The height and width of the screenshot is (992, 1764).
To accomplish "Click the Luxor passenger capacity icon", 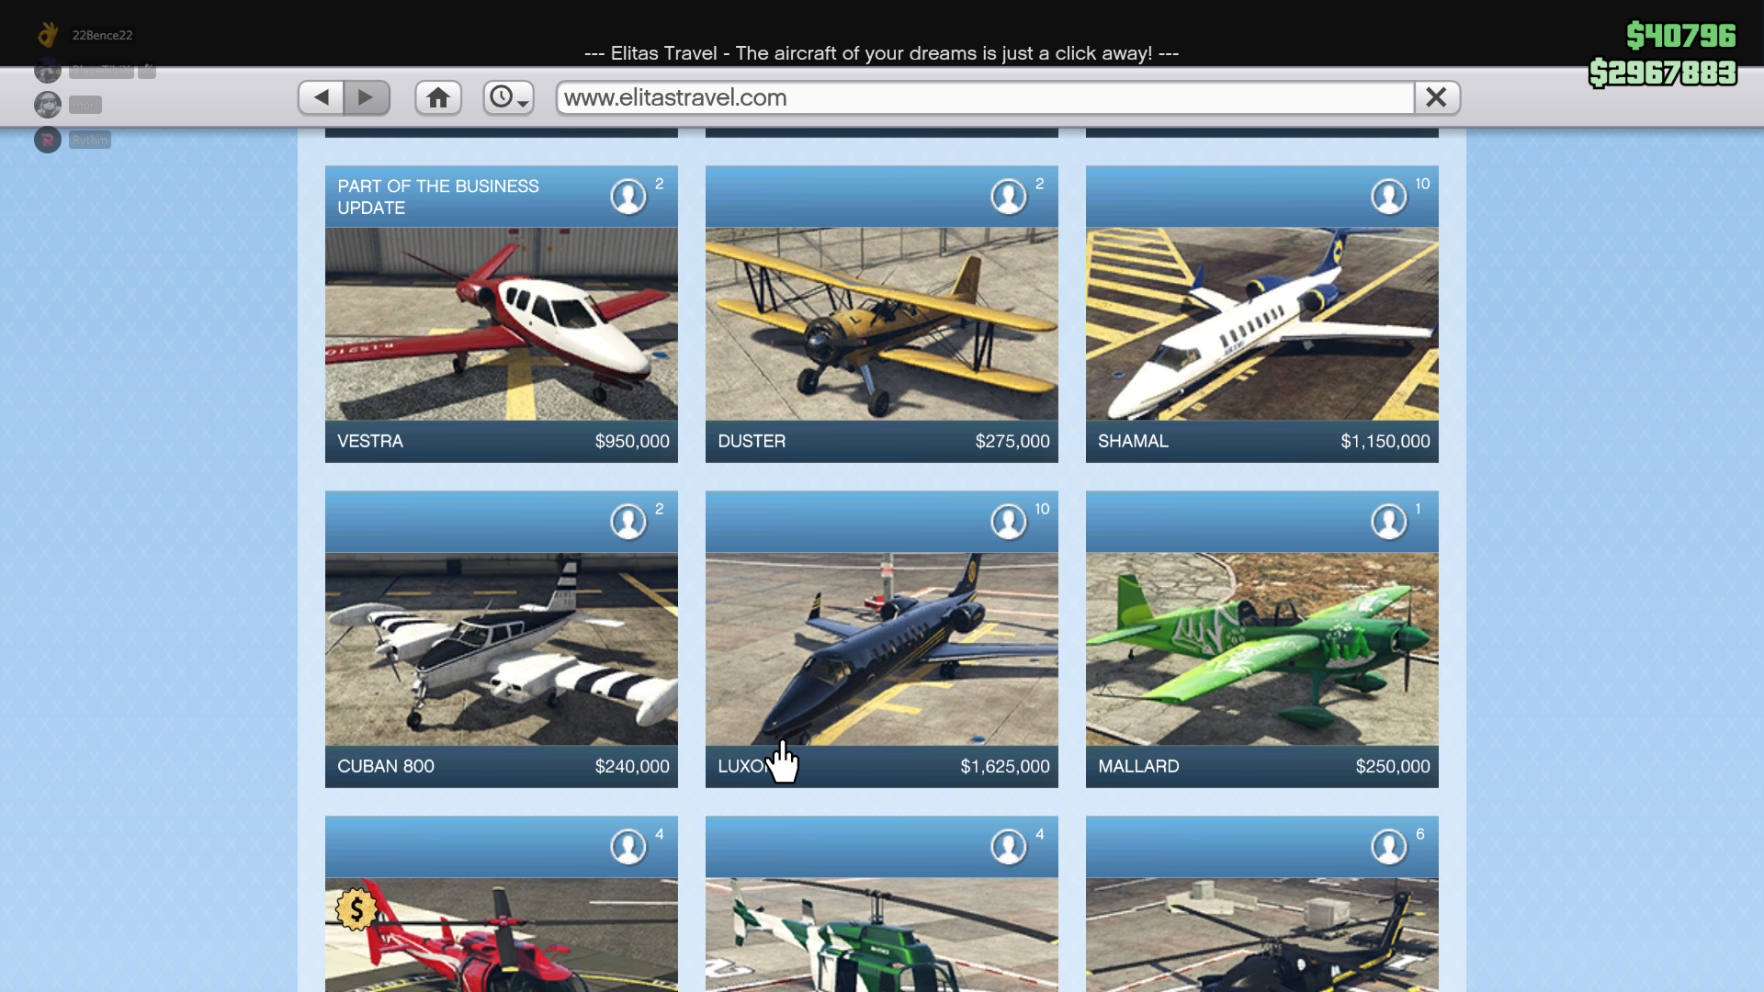I will [x=1009, y=522].
